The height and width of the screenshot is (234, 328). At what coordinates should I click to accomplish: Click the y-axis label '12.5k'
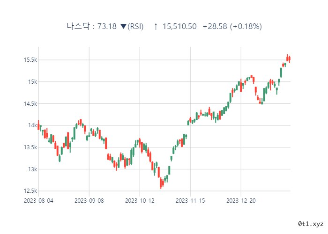(30, 191)
